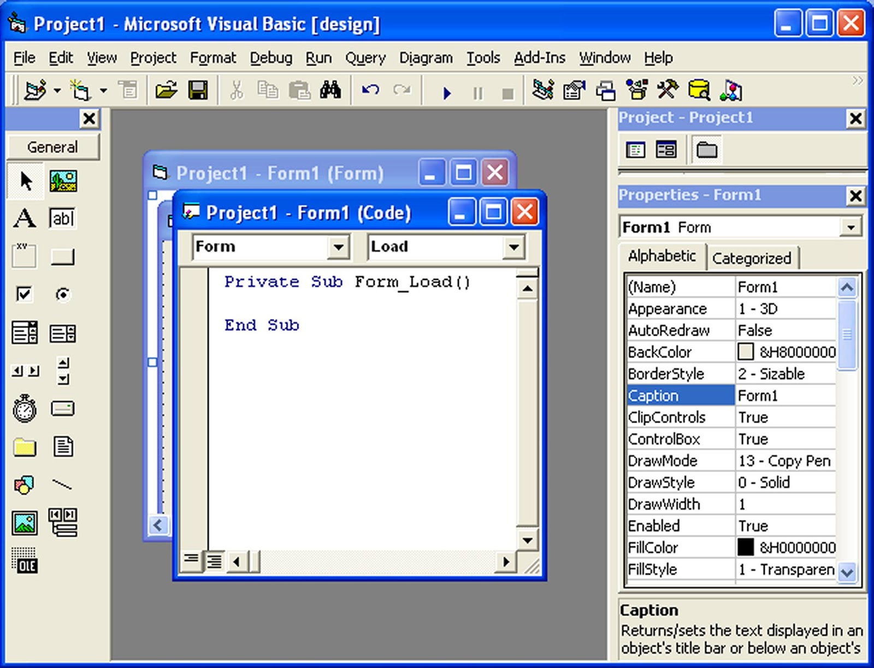Select the Timer control tool

click(23, 408)
